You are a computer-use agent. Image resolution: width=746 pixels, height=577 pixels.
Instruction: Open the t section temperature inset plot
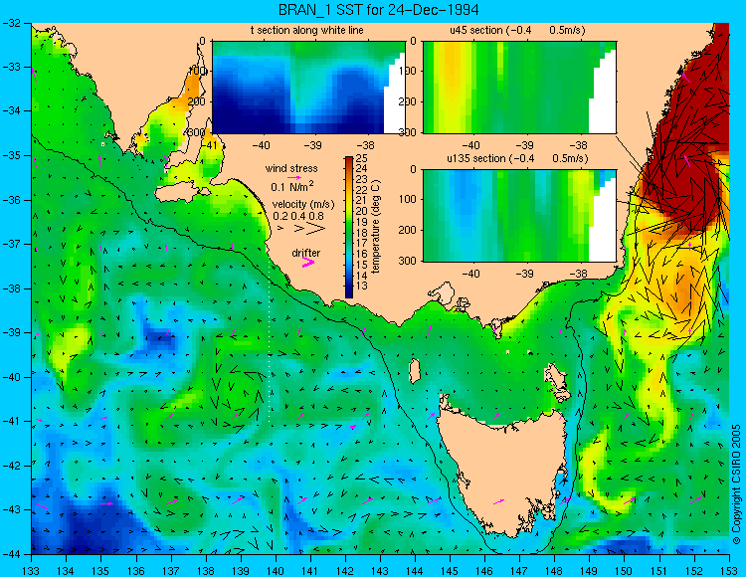(x=308, y=88)
